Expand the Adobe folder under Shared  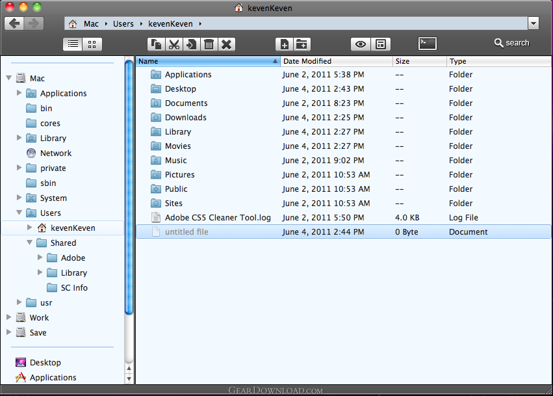(x=40, y=257)
